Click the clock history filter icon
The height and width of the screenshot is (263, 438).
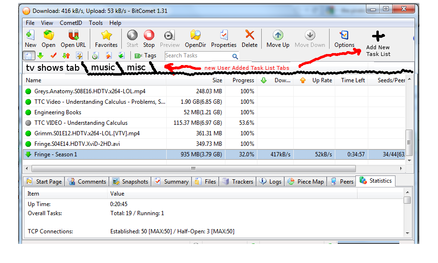tap(95, 55)
